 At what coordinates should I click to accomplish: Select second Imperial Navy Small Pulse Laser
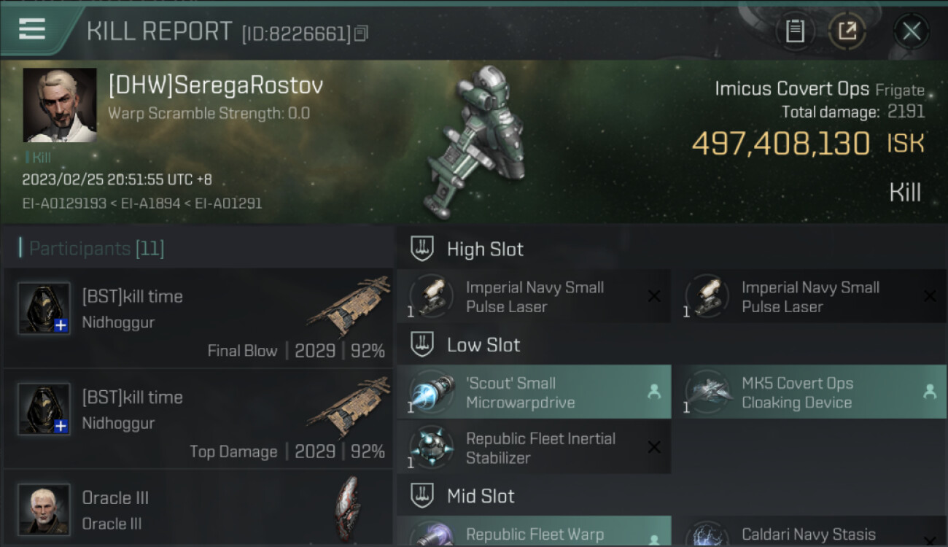click(809, 297)
